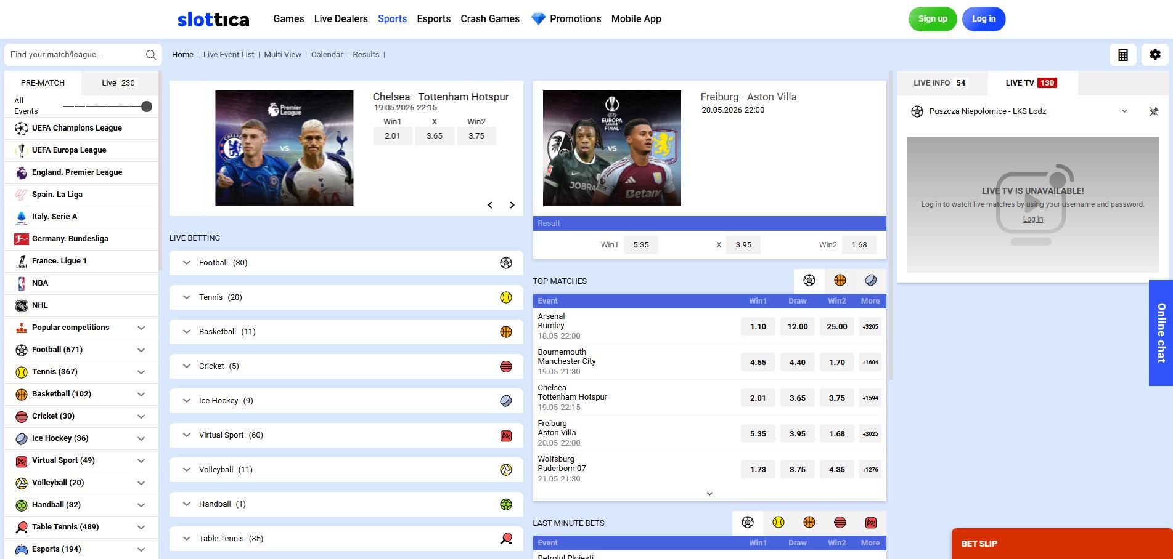Open the settings gear icon

pyautogui.click(x=1155, y=55)
